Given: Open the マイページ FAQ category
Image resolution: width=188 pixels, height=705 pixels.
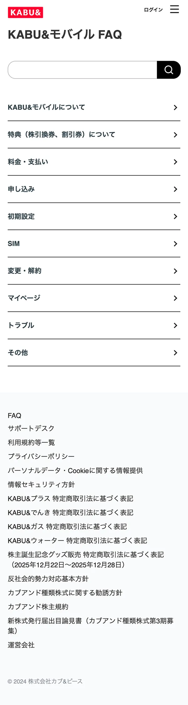Looking at the screenshot, I should click(x=24, y=298).
